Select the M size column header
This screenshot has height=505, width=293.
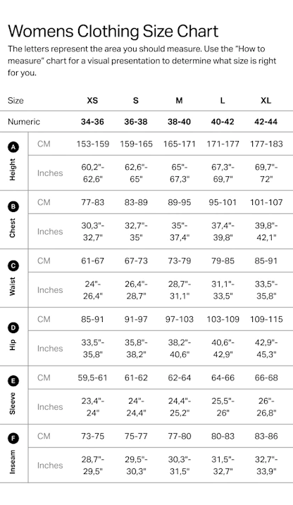179,101
